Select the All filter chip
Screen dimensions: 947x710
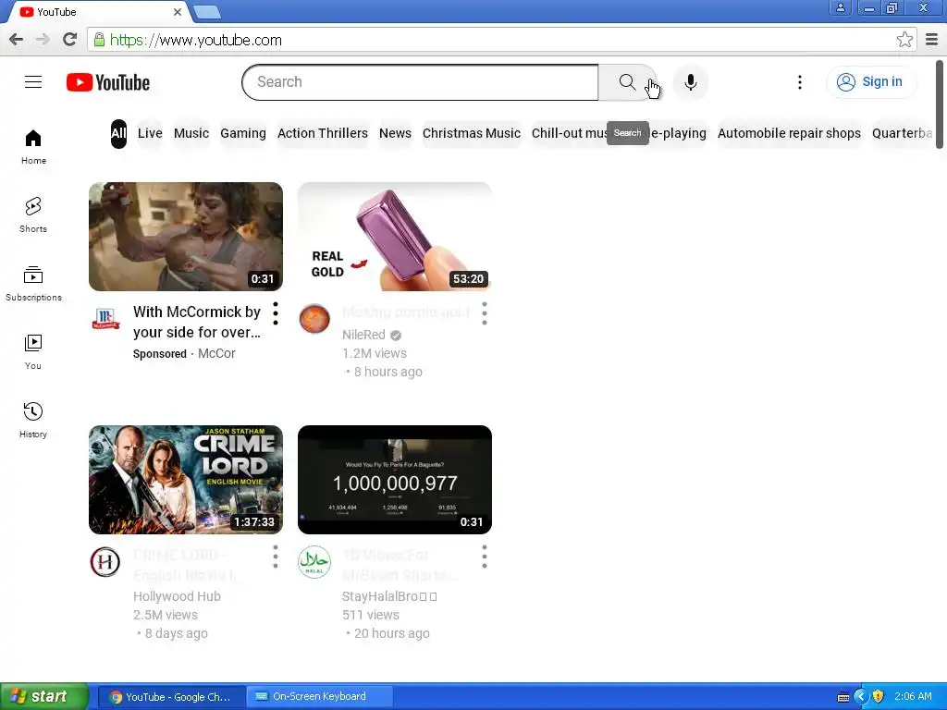[118, 133]
